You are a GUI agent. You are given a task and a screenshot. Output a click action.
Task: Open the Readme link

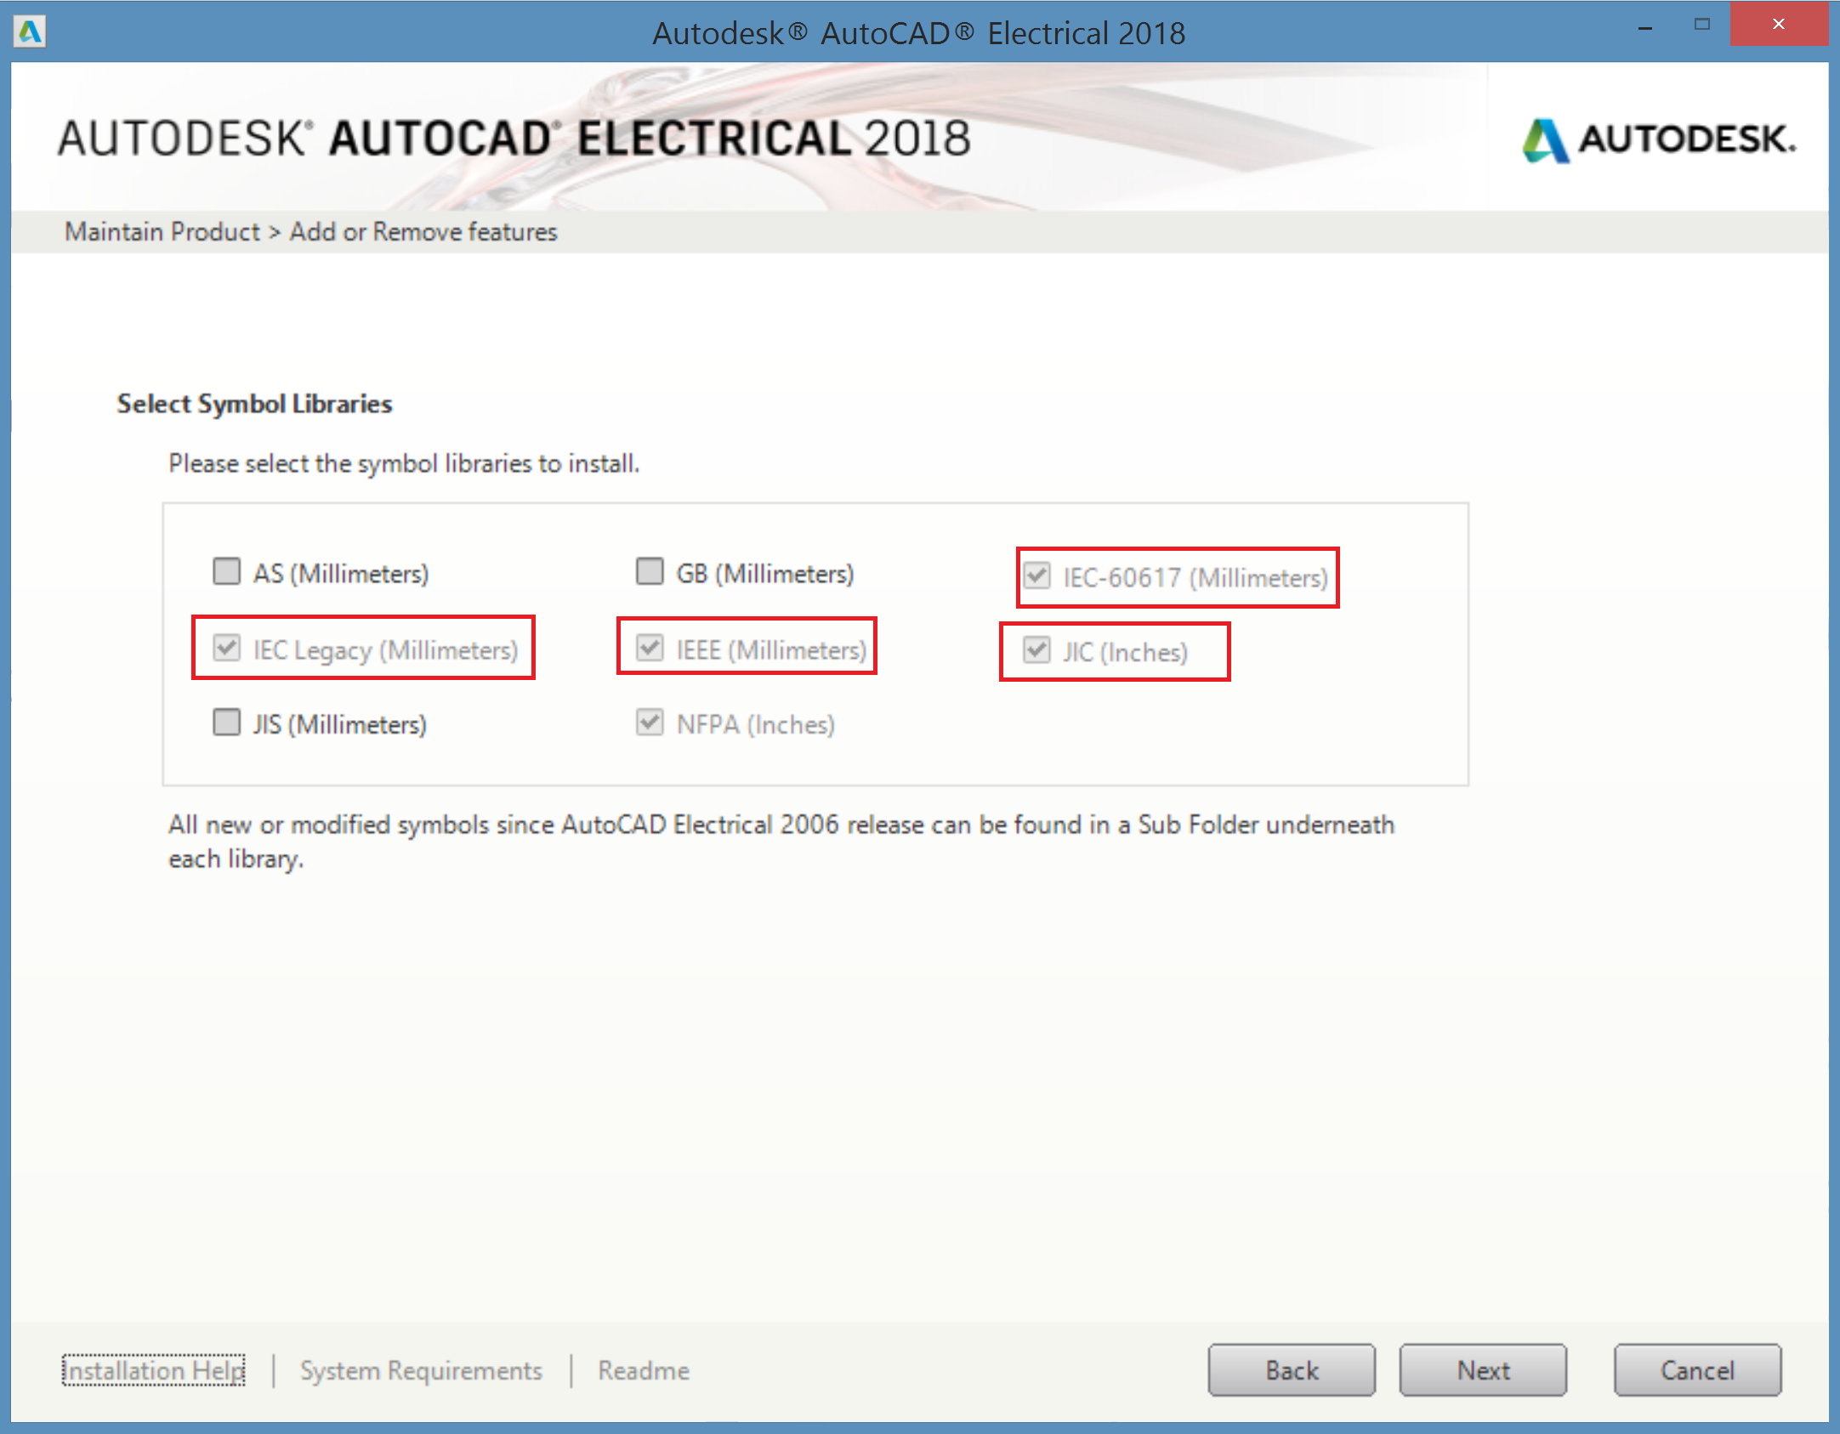point(644,1370)
